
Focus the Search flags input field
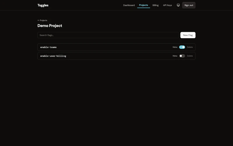108,35
